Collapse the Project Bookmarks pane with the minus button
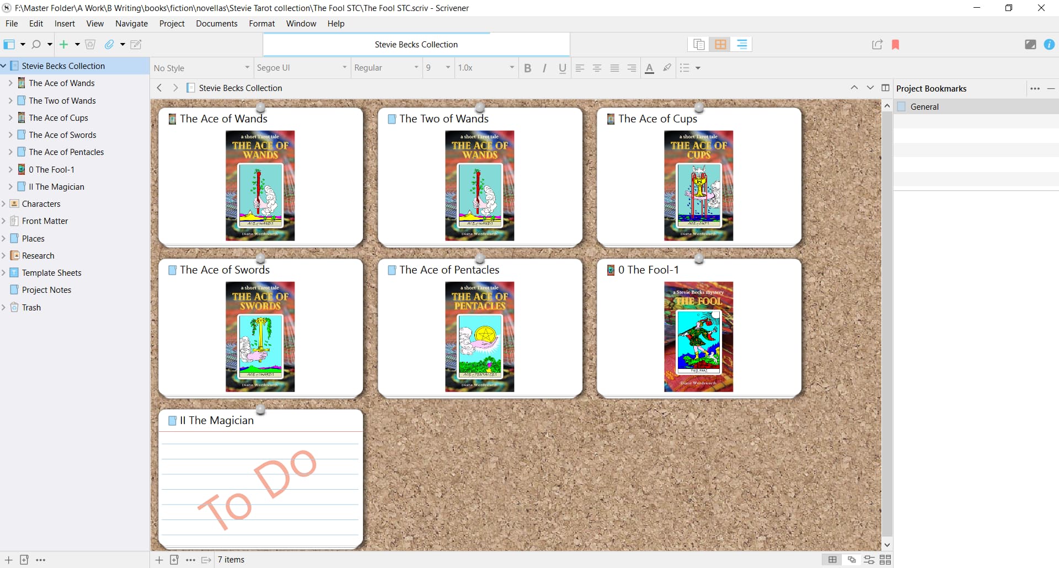The height and width of the screenshot is (568, 1059). [x=1051, y=88]
